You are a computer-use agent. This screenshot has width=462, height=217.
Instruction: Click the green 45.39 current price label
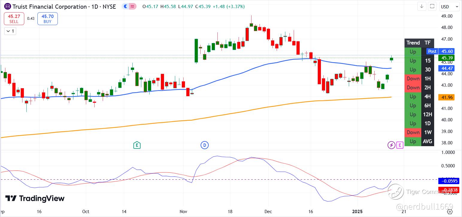446,58
